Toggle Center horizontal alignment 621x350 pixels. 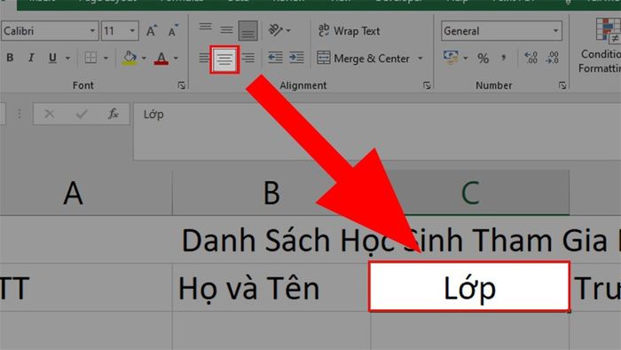(x=224, y=60)
